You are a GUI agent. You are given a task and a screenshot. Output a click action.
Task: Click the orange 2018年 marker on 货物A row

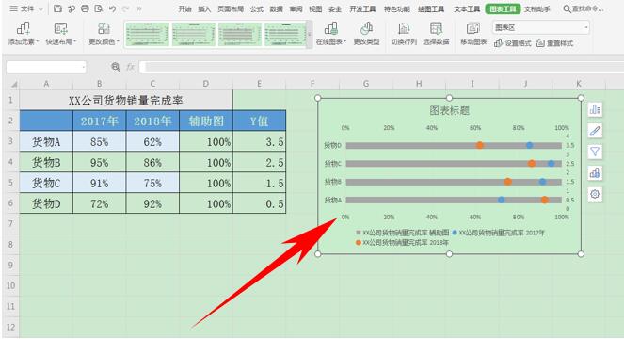(x=545, y=200)
